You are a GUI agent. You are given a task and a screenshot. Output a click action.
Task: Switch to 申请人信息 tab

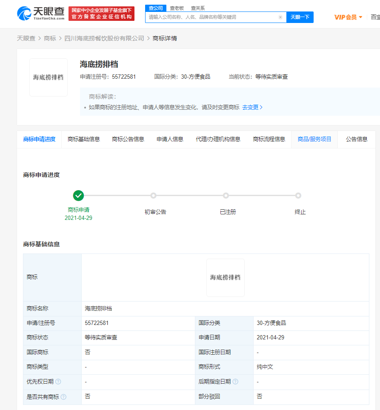tap(170, 140)
